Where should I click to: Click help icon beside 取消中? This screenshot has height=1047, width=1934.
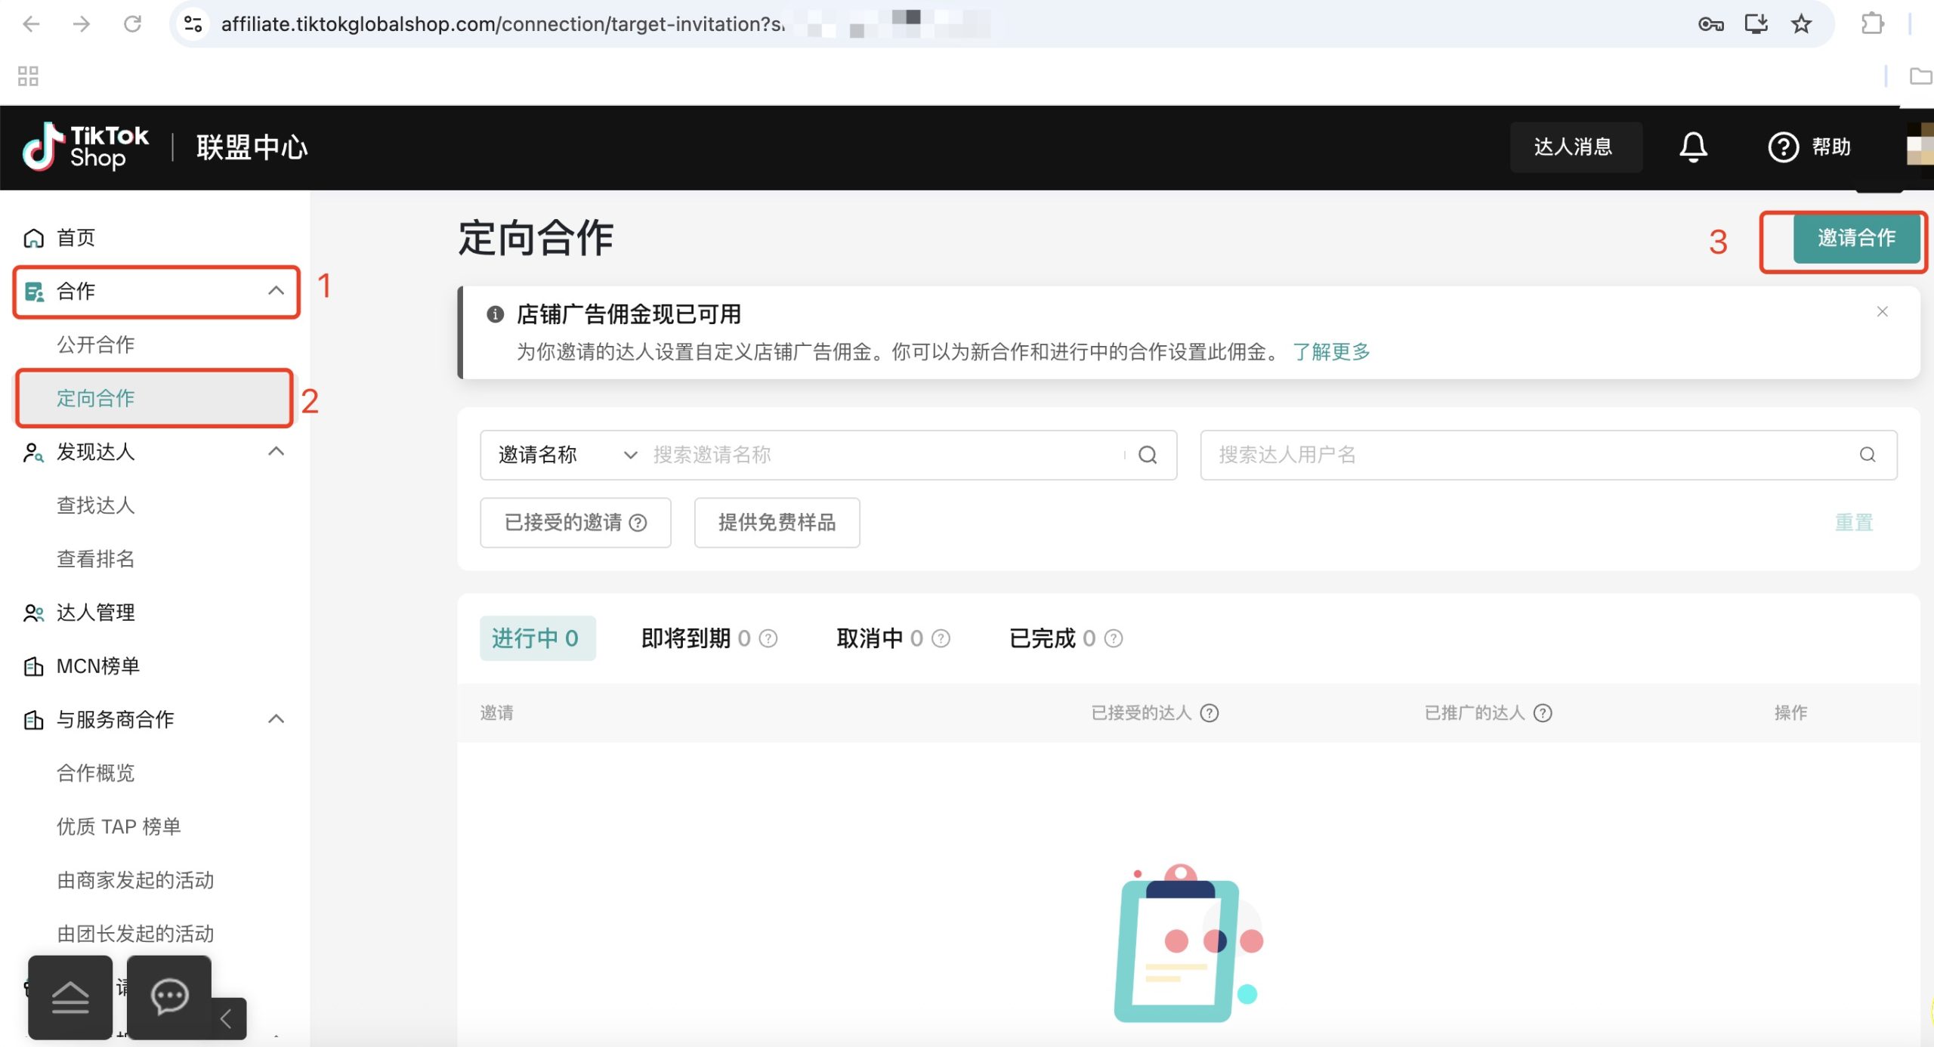941,639
